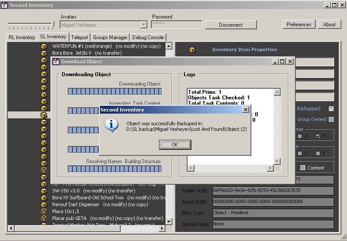Viewport: 347px width, 241px height.
Task: Close the Second Inventory message box
Action: [x=245, y=110]
